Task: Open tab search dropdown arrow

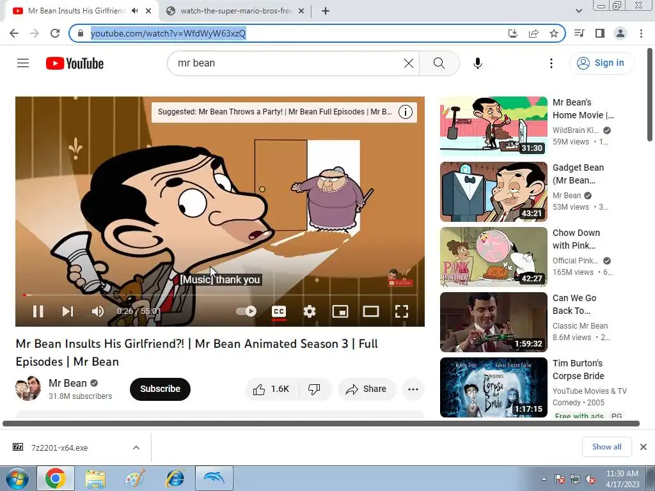Action: tap(578, 11)
